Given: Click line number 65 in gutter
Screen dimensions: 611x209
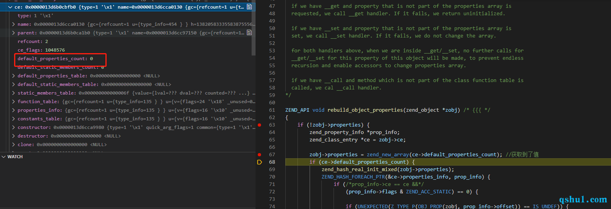Looking at the screenshot, I should 272,140.
